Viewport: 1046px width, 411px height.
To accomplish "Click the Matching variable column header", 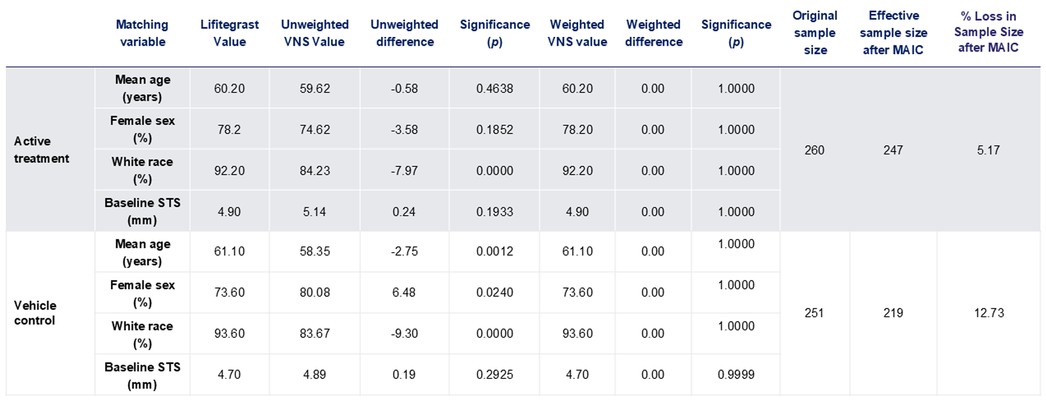I will click(x=142, y=33).
